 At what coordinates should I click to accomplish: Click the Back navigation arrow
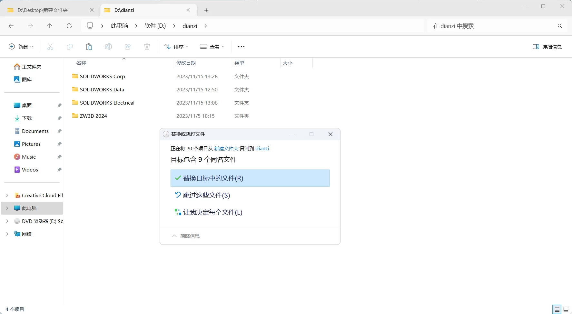point(11,26)
